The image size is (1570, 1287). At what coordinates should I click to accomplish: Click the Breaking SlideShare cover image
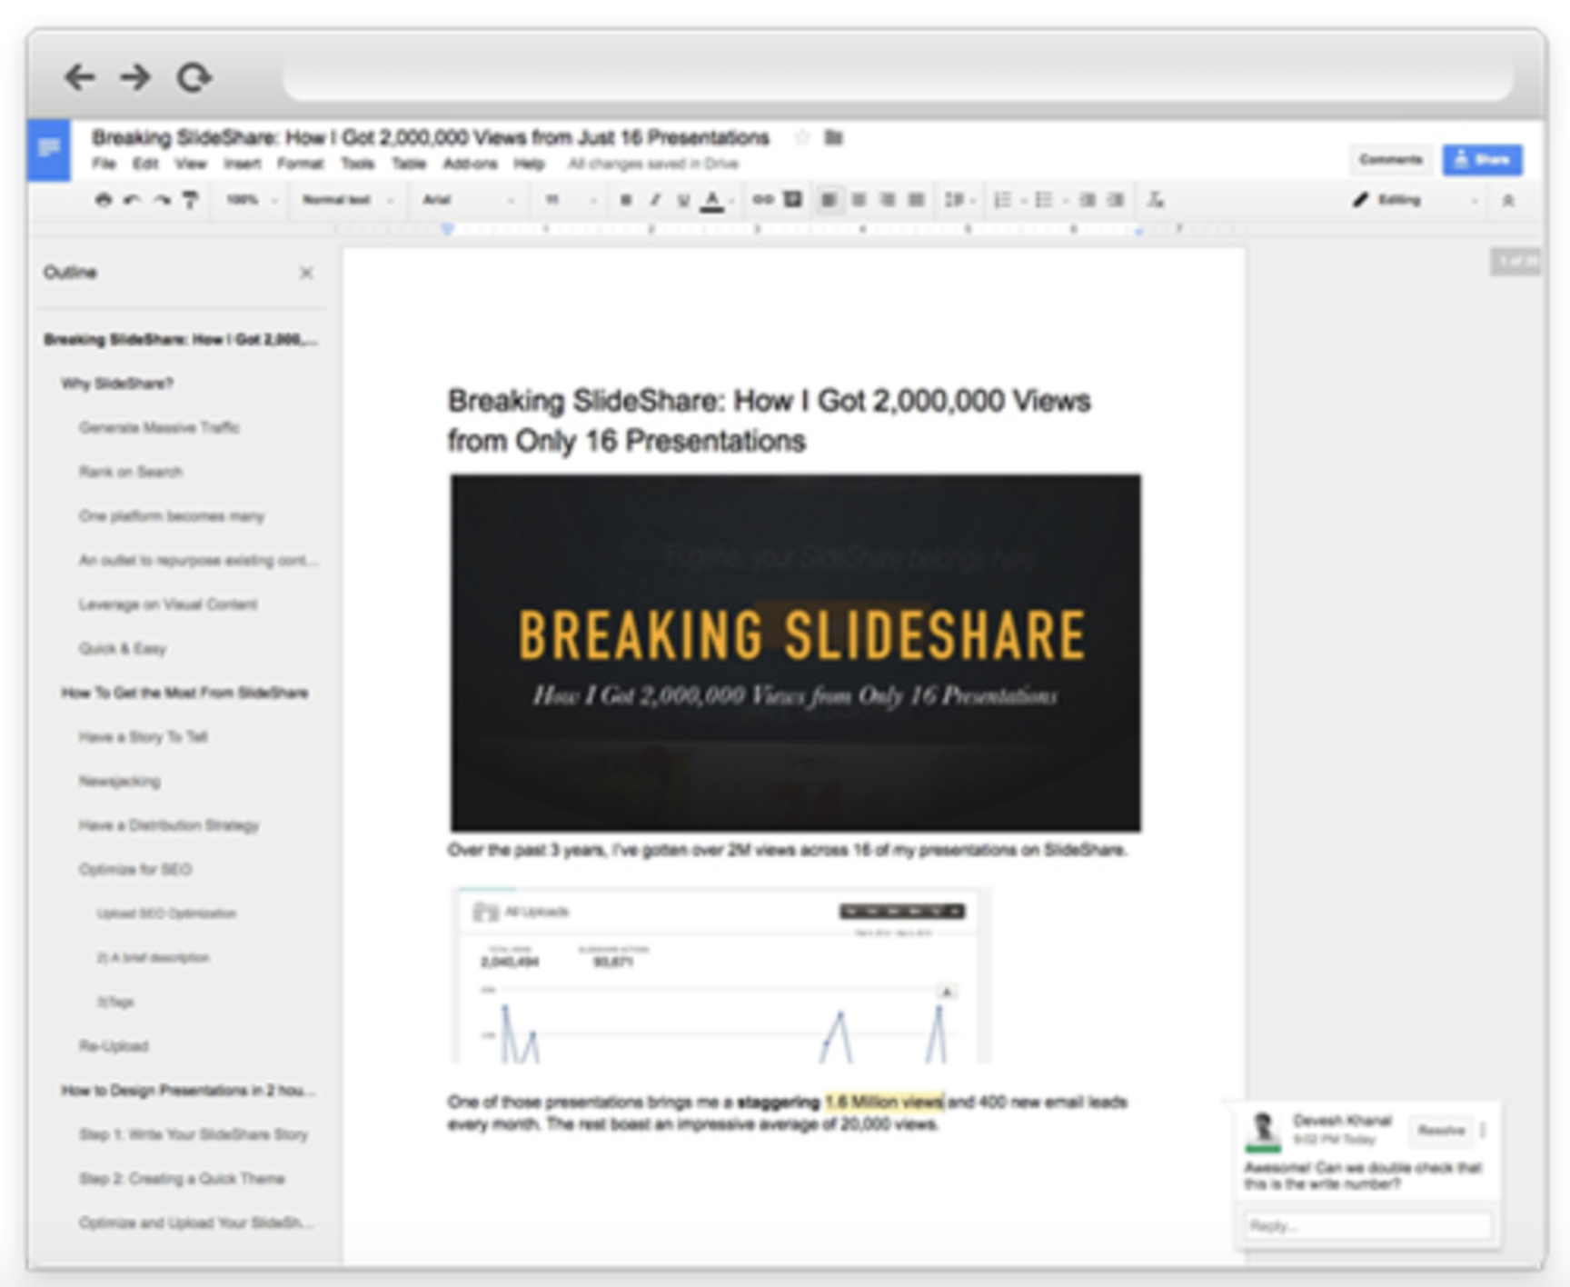(795, 653)
